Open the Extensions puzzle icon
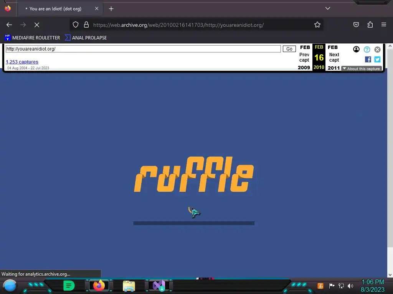Screen dimensions: 393x294 [370, 24]
